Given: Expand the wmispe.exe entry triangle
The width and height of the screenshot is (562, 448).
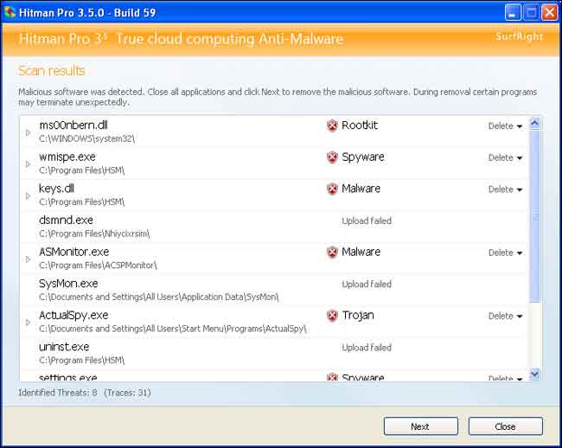Looking at the screenshot, I should click(x=28, y=164).
